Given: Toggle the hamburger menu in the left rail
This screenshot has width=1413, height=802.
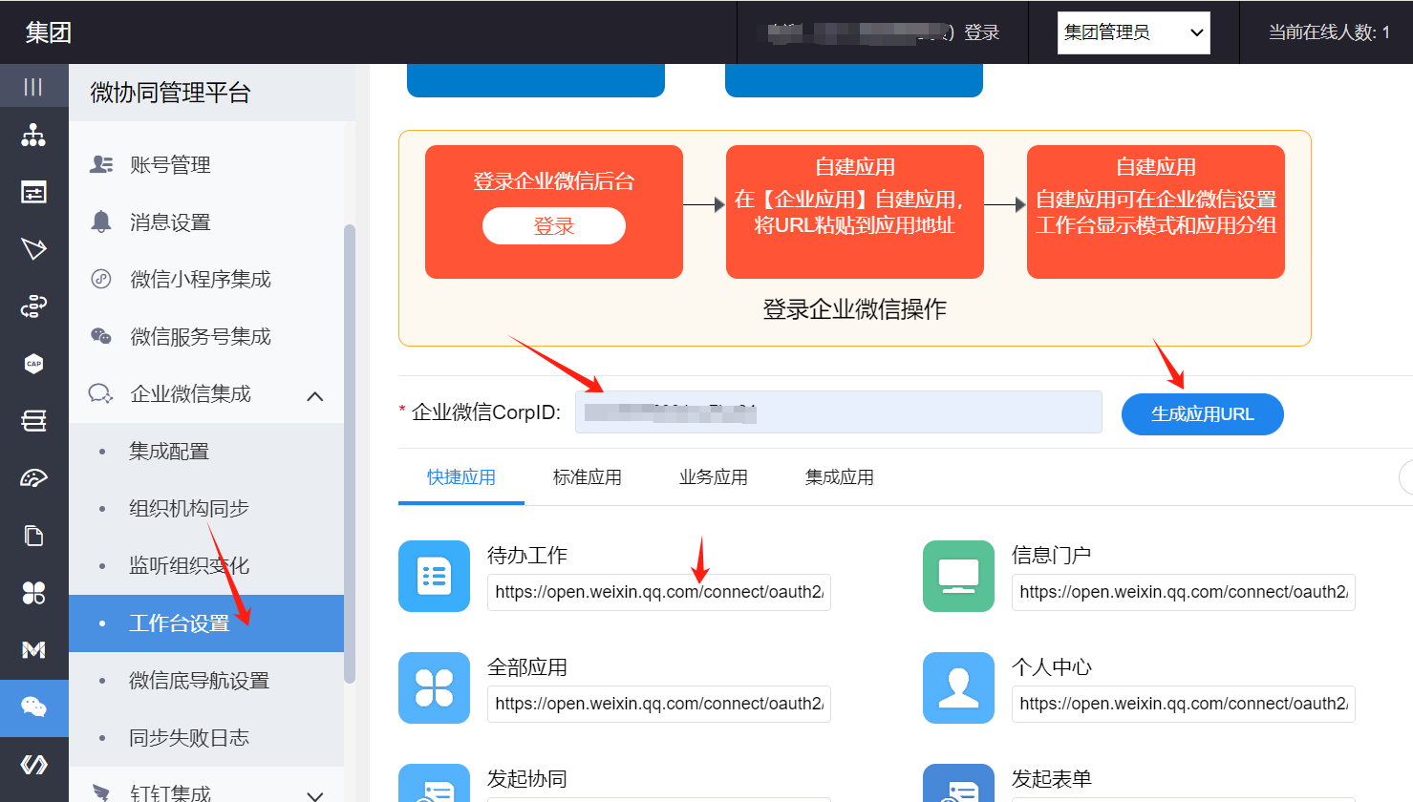Looking at the screenshot, I should pyautogui.click(x=33, y=87).
